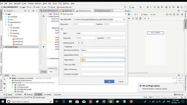Collapse the res folder
The image size is (187, 105).
(x=6, y=25)
